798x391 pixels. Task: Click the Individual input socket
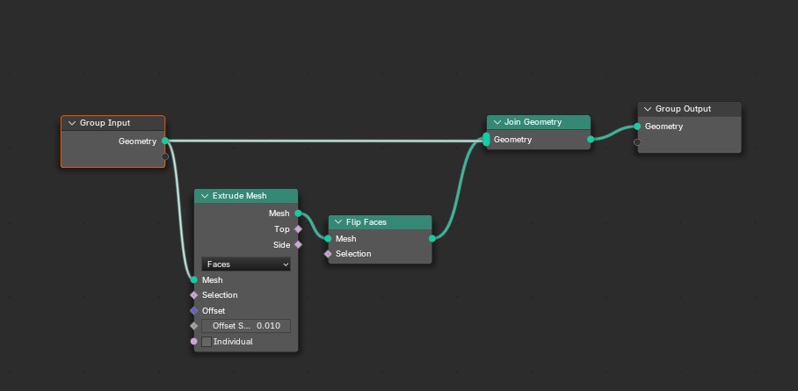coord(194,342)
